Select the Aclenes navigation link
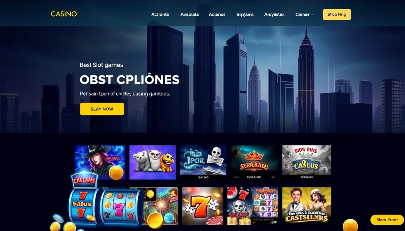The height and width of the screenshot is (231, 405). point(217,14)
